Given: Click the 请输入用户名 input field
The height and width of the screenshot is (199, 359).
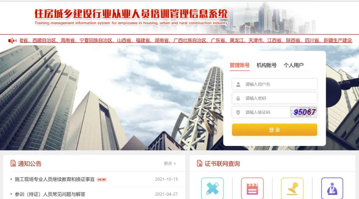Looking at the screenshot, I should (x=275, y=84).
